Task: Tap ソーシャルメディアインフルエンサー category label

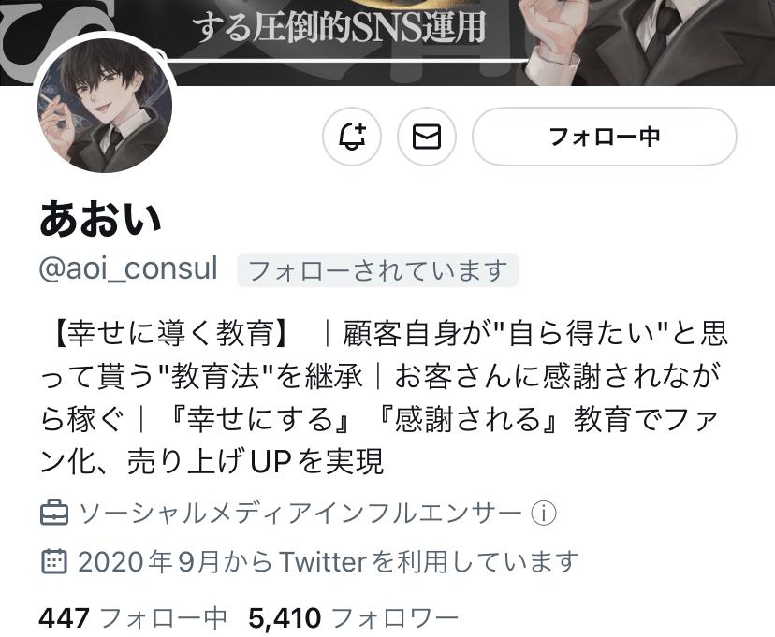Action: pyautogui.click(x=300, y=513)
